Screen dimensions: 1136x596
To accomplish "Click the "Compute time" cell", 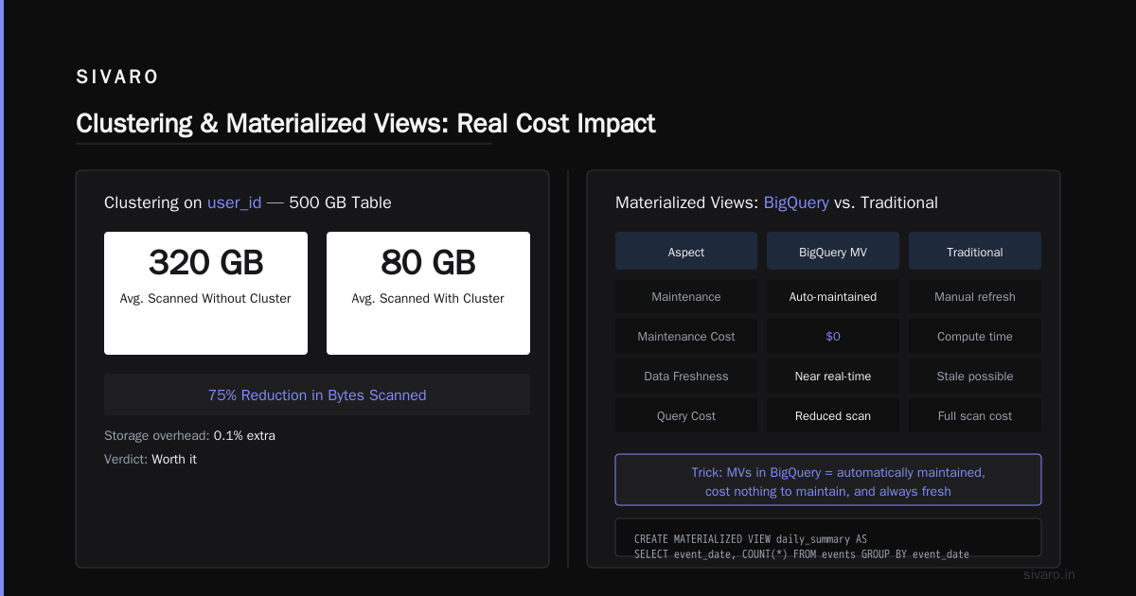I will click(975, 336).
